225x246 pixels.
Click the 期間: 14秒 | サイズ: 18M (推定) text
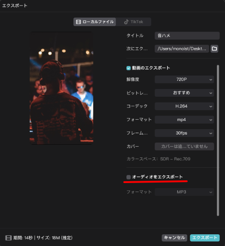pyautogui.click(x=43, y=238)
